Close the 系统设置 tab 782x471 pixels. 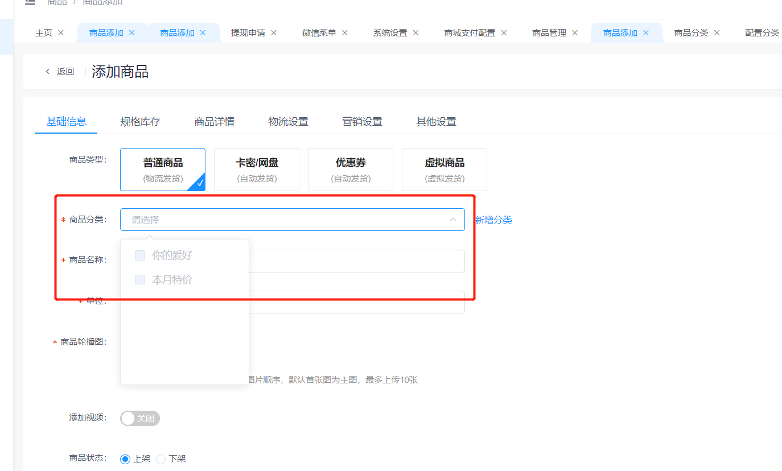[x=416, y=33]
